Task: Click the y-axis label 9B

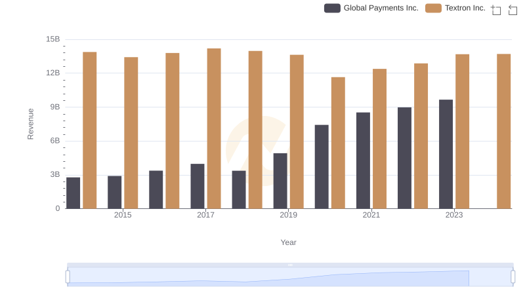Action: click(55, 107)
